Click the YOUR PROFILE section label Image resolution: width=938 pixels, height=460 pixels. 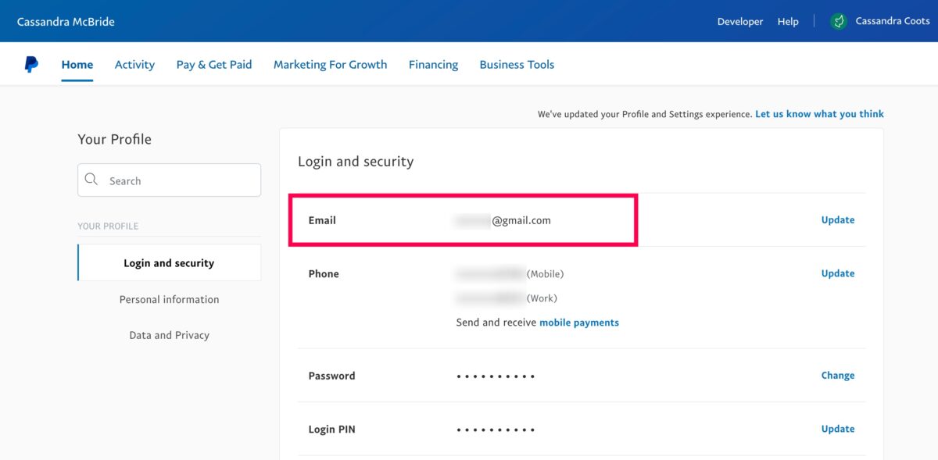tap(108, 226)
